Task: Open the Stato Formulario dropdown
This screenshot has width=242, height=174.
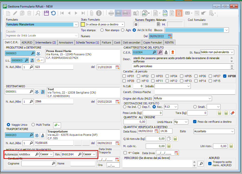Action: click(x=123, y=24)
